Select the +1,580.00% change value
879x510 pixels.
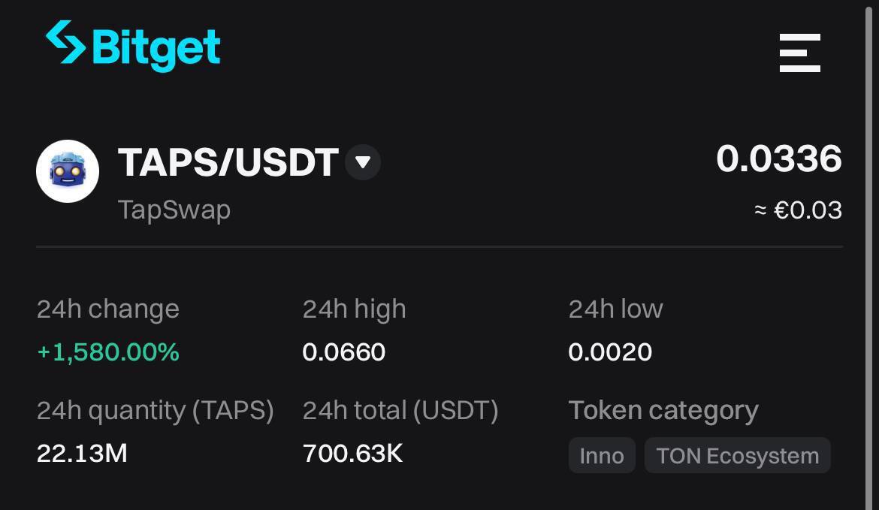(x=107, y=352)
